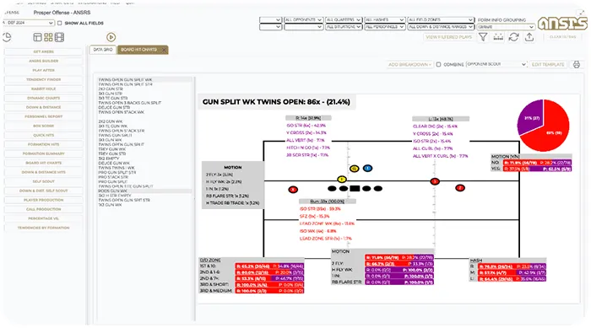Click the Self Scout sidebar button
591x328 pixels.
43,181
